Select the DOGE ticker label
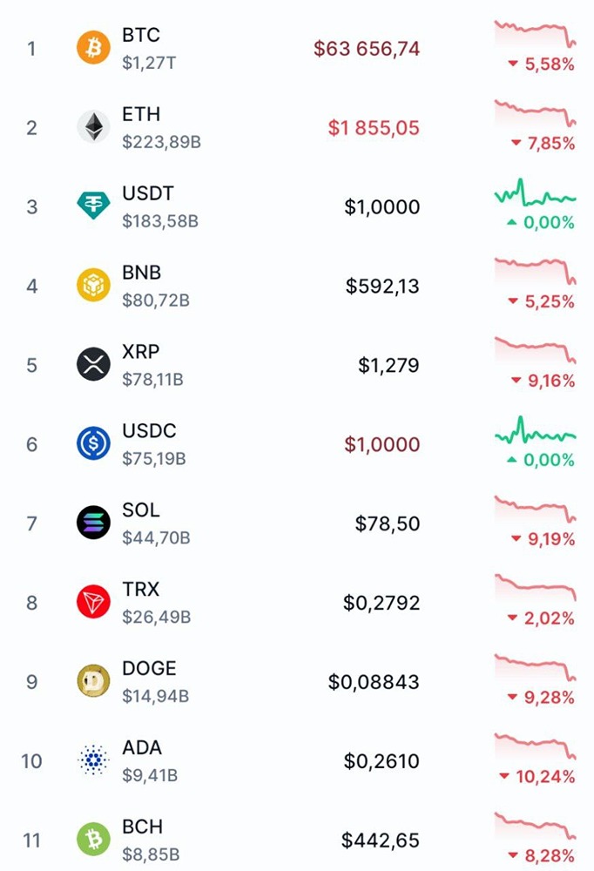The height and width of the screenshot is (871, 594). click(x=149, y=669)
